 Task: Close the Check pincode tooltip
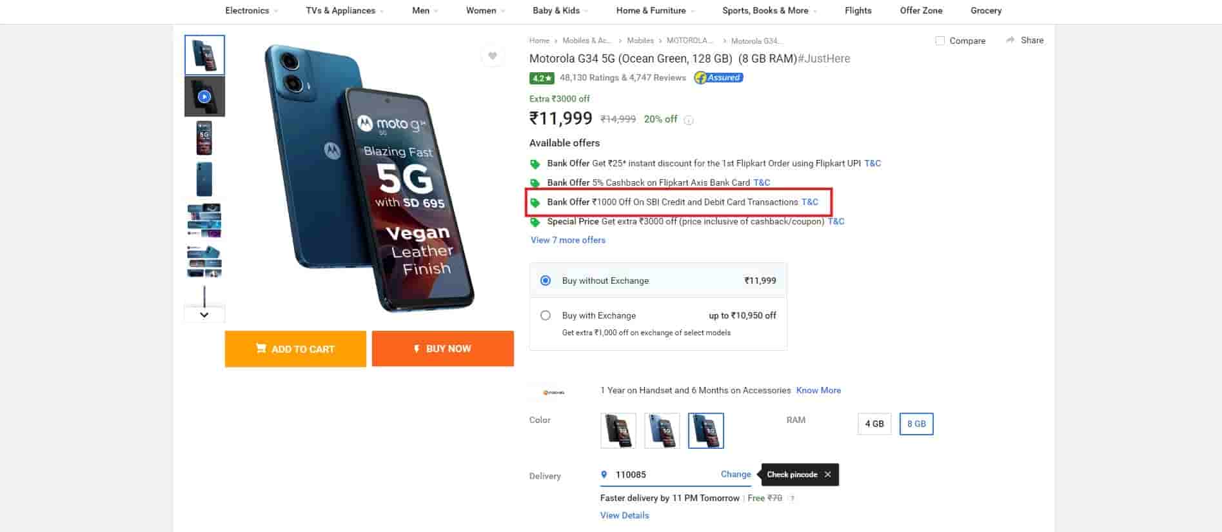click(827, 475)
